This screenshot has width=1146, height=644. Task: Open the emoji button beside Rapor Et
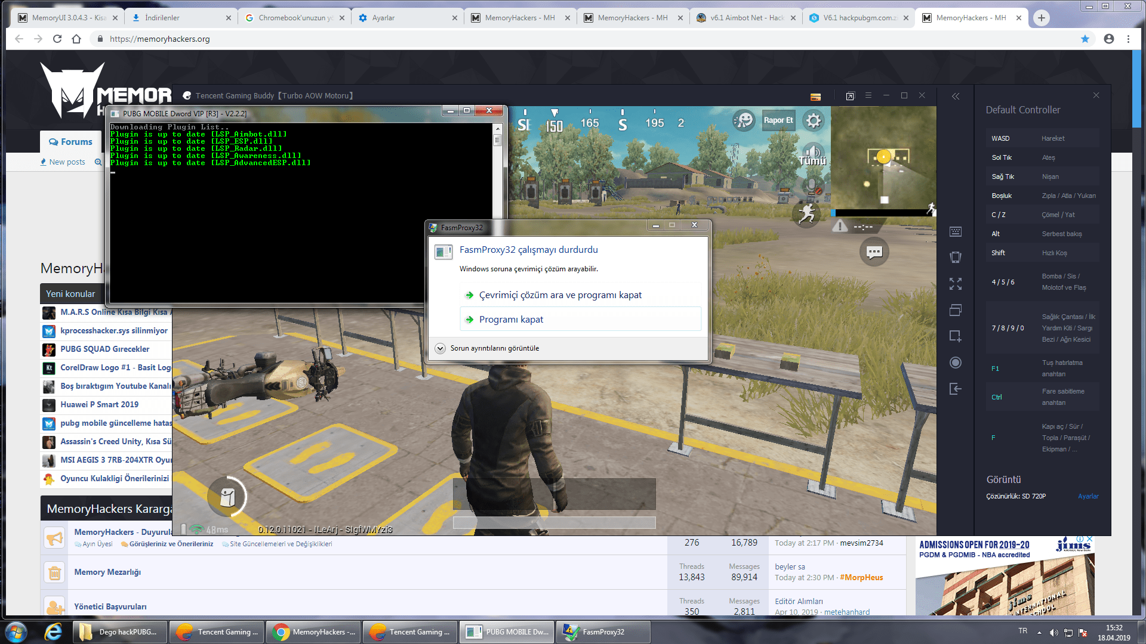click(744, 121)
